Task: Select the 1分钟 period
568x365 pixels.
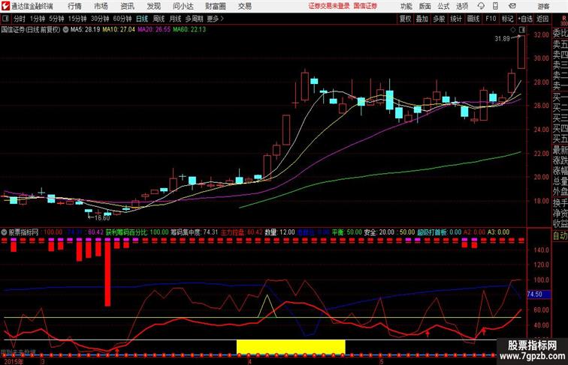Action: click(x=38, y=19)
